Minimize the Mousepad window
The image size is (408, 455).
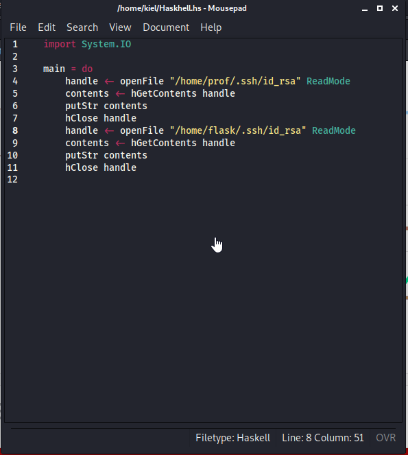pyautogui.click(x=365, y=8)
